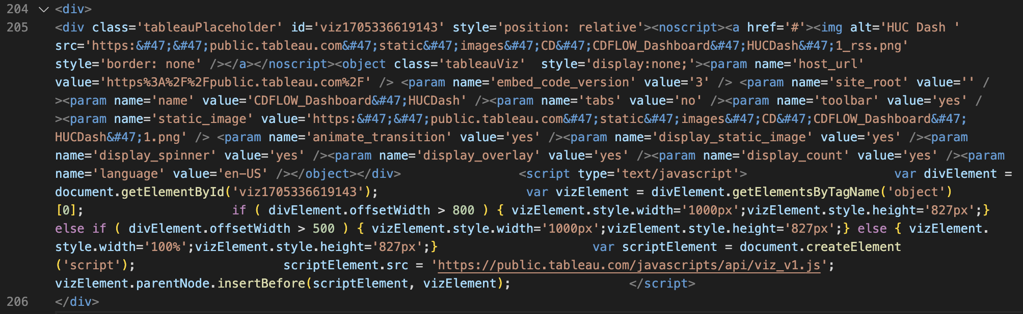
Task: Click the 'site_root' param name
Action: 869,82
